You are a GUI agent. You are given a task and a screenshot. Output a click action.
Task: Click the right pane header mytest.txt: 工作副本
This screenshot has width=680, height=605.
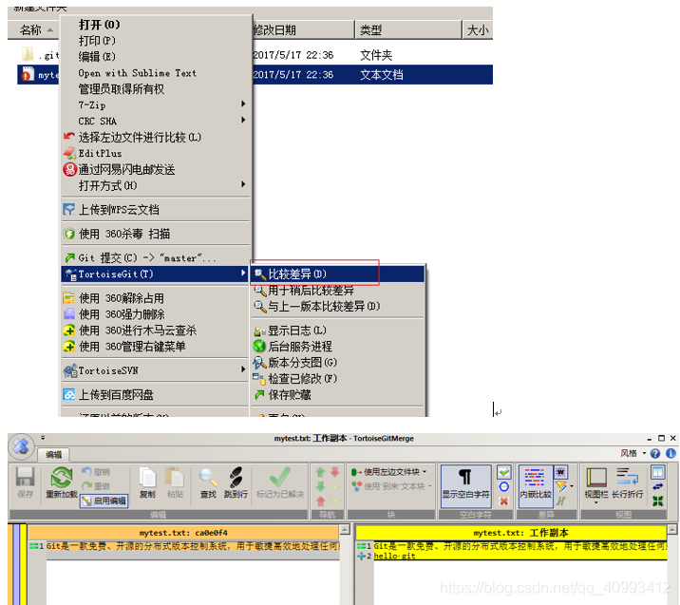[511, 533]
